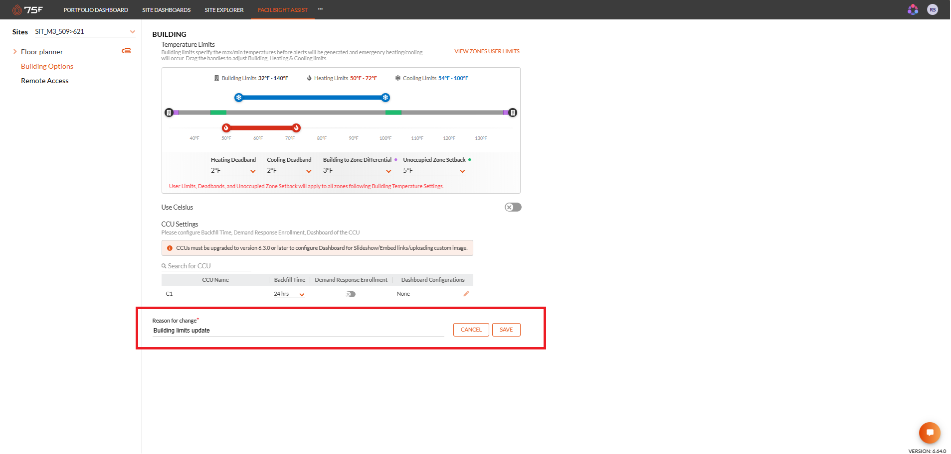The image size is (951, 454).
Task: Click the SAVE button
Action: coord(506,330)
